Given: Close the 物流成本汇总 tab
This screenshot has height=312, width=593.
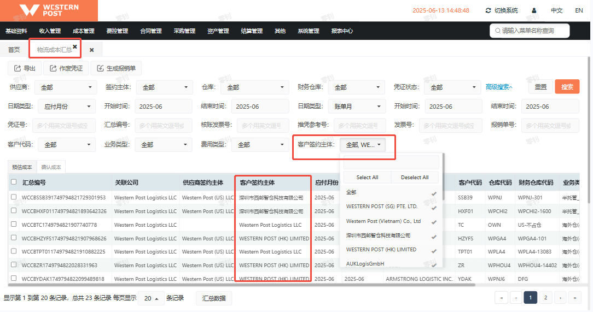Looking at the screenshot, I should [75, 46].
